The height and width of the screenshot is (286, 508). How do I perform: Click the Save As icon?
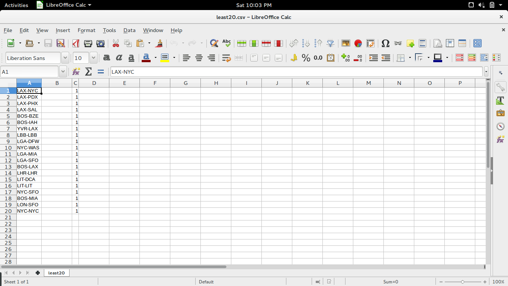point(60,43)
